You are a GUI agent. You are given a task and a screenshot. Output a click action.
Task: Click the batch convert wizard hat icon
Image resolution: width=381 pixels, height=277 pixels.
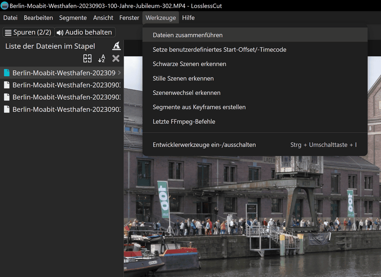click(x=116, y=46)
